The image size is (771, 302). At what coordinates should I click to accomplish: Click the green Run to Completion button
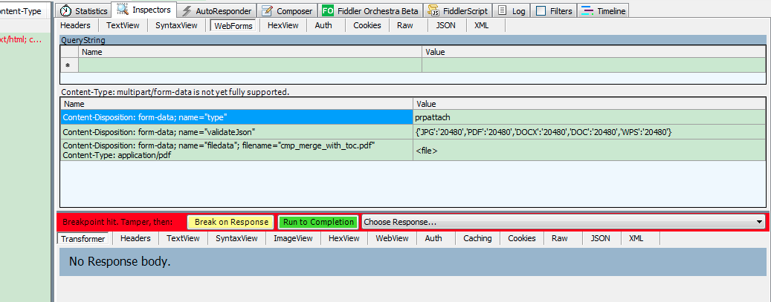click(317, 222)
